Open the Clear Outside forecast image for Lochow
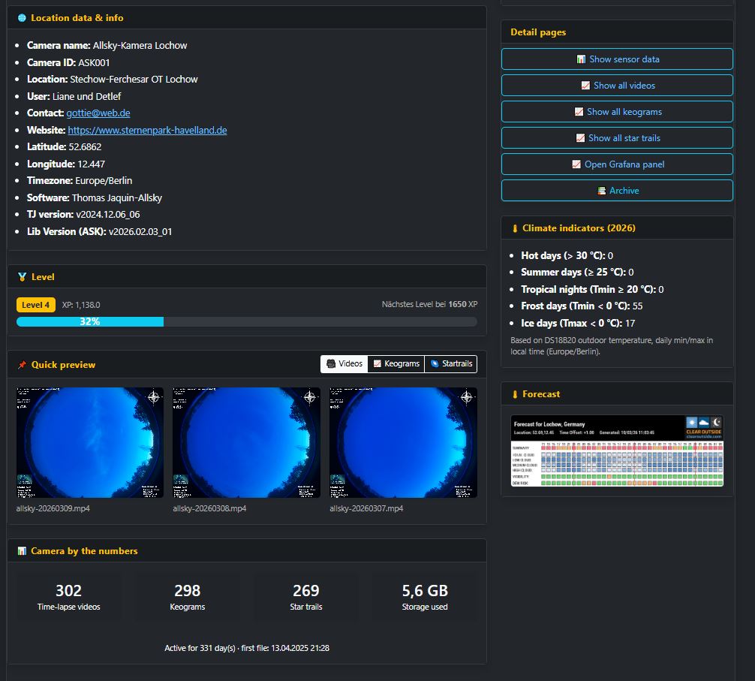Viewport: 755px width, 681px height. click(x=618, y=450)
